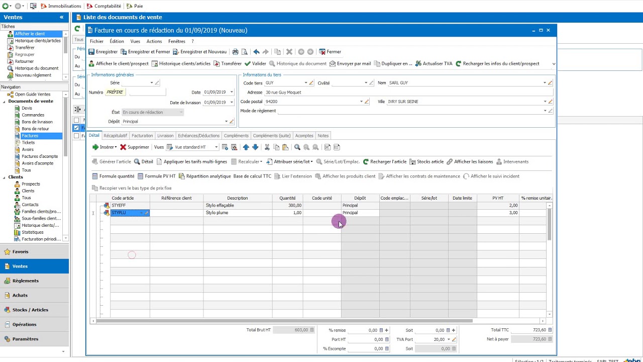Open the Civilité dropdown
The image size is (643, 362).
[366, 83]
